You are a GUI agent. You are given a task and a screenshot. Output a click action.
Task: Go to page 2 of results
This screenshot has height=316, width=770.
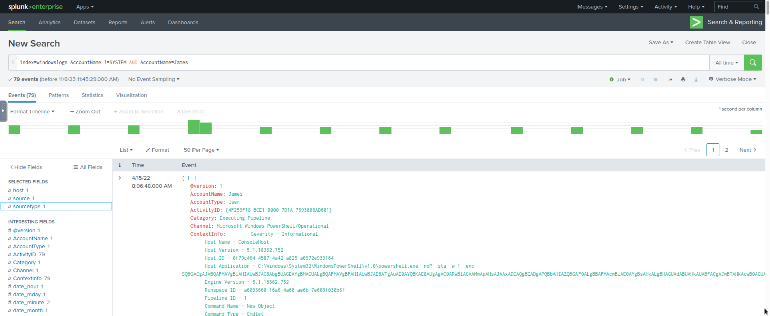pyautogui.click(x=727, y=150)
